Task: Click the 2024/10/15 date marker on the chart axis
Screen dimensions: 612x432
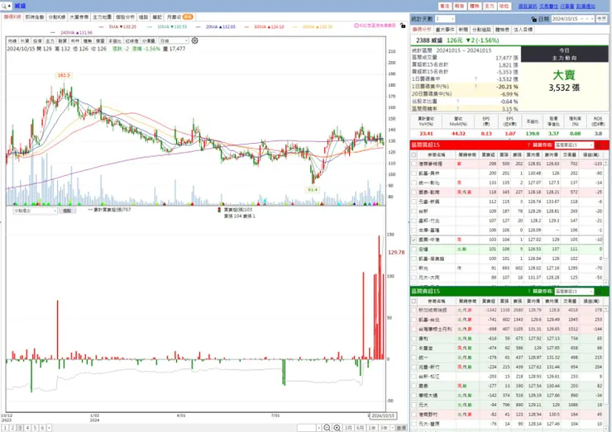Action: coord(383,416)
